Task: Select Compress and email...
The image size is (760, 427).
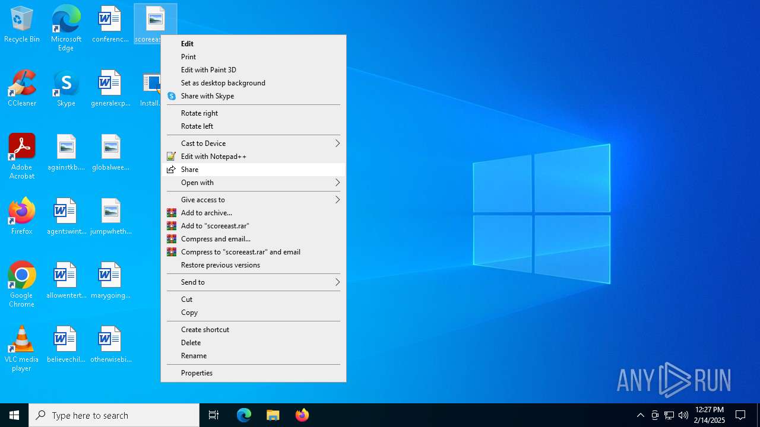Action: (x=254, y=239)
